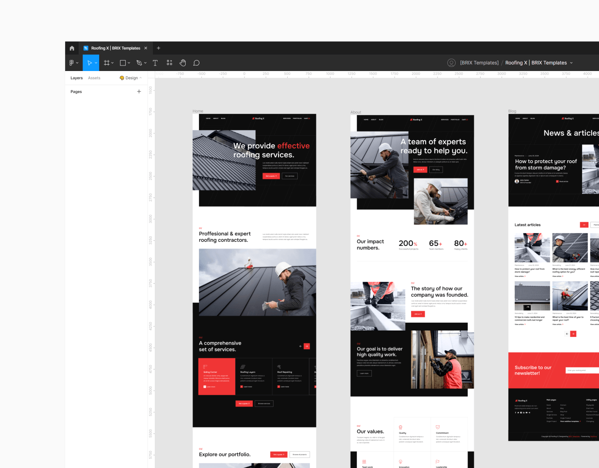Select the Roofing X | BRIX Templates tab
The image size is (599, 468).
pos(114,48)
